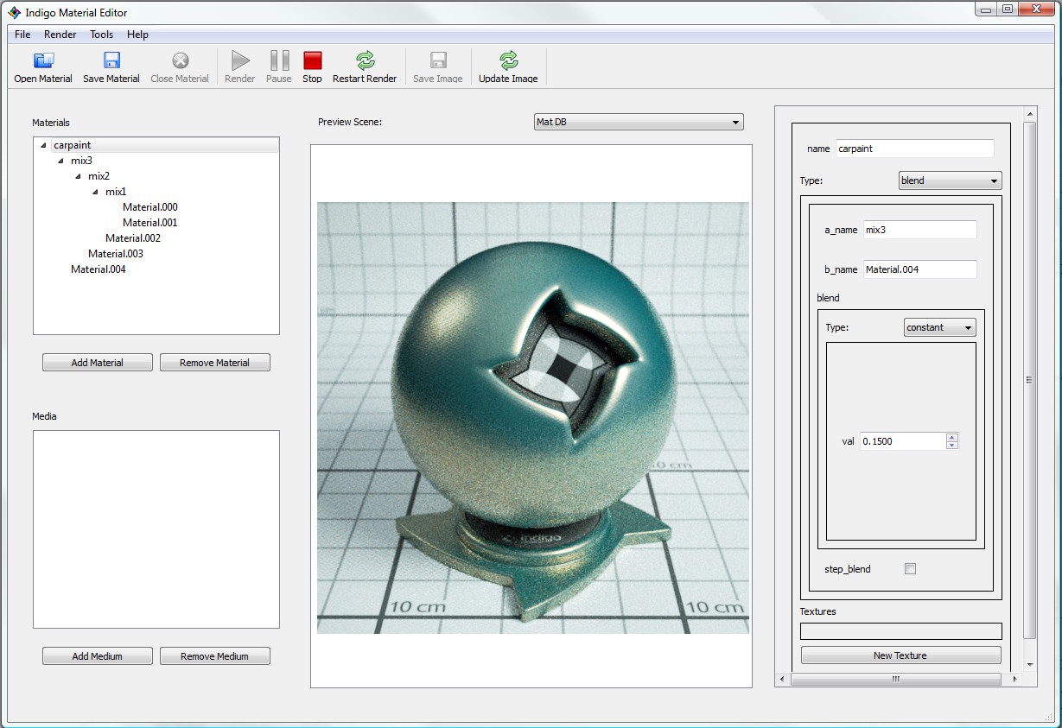Click the New Texture button
This screenshot has width=1062, height=728.
(900, 655)
